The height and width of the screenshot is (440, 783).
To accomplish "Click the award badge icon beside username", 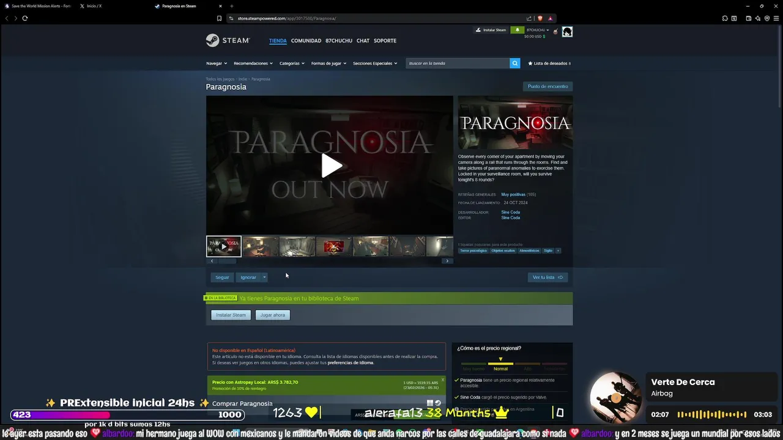I will point(555,31).
